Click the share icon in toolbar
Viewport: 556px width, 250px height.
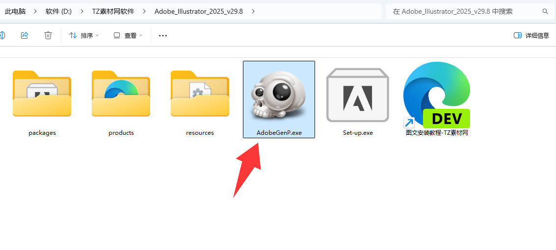pos(25,35)
